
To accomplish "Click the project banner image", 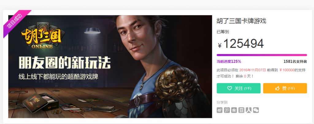I will click(x=110, y=67).
